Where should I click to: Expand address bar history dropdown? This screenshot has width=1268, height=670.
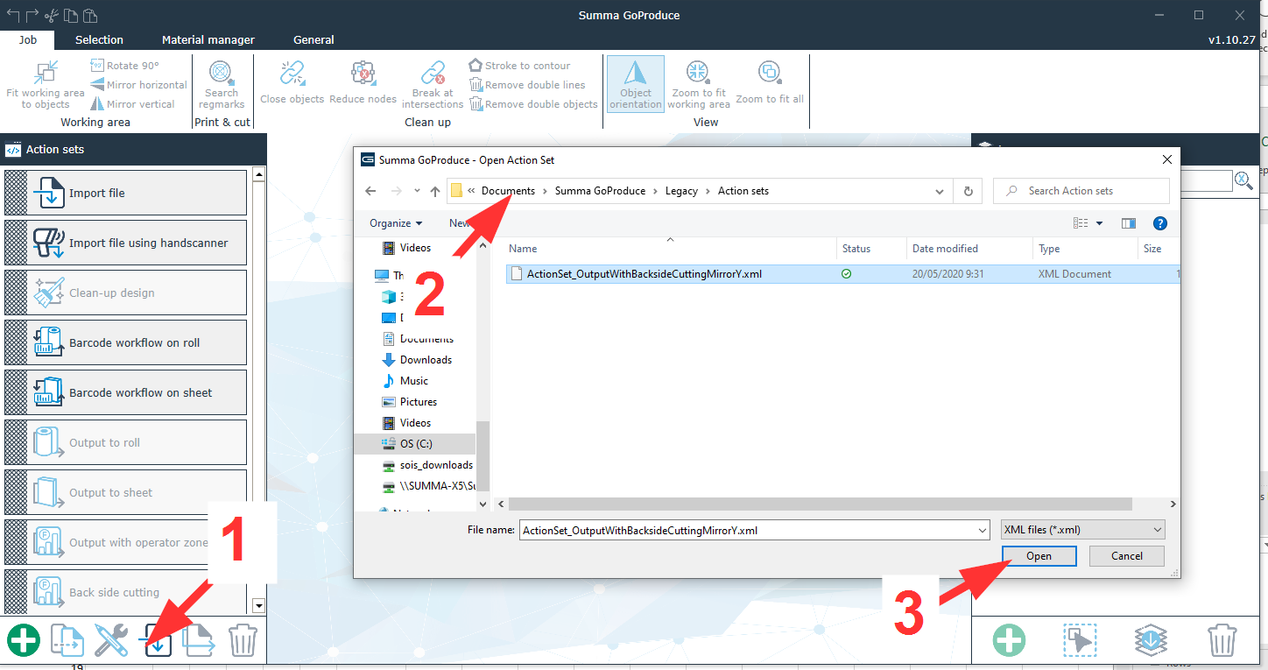(939, 191)
